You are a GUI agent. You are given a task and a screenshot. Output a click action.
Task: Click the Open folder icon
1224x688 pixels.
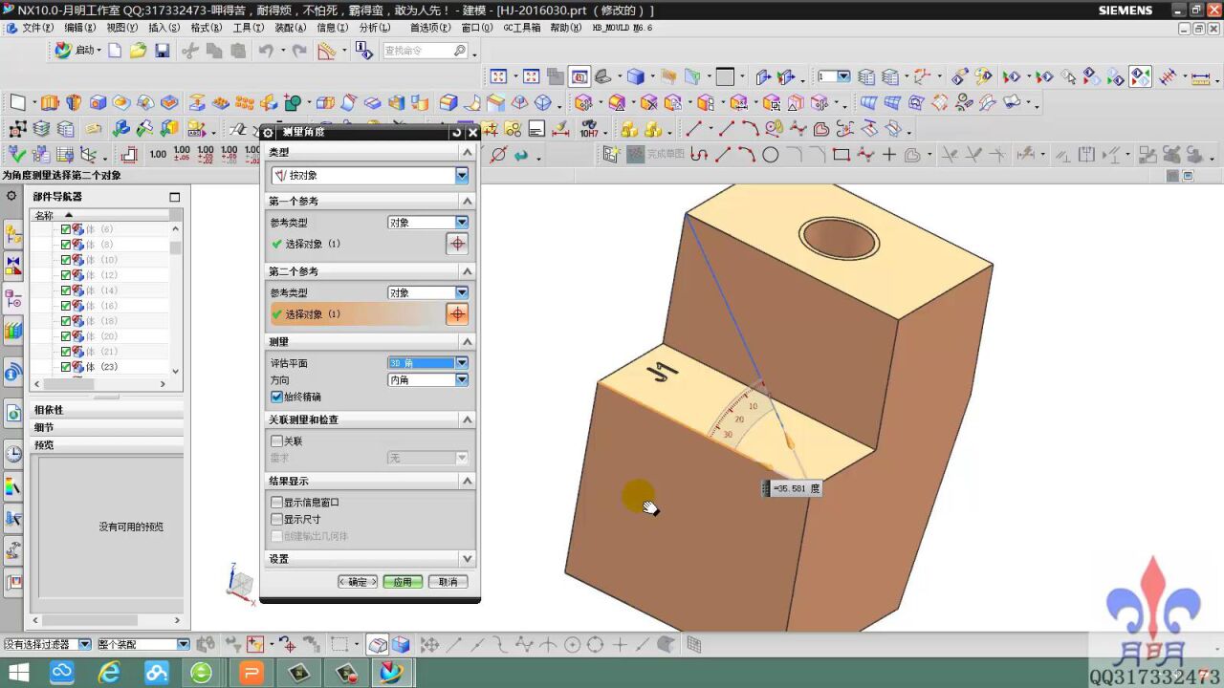click(139, 51)
